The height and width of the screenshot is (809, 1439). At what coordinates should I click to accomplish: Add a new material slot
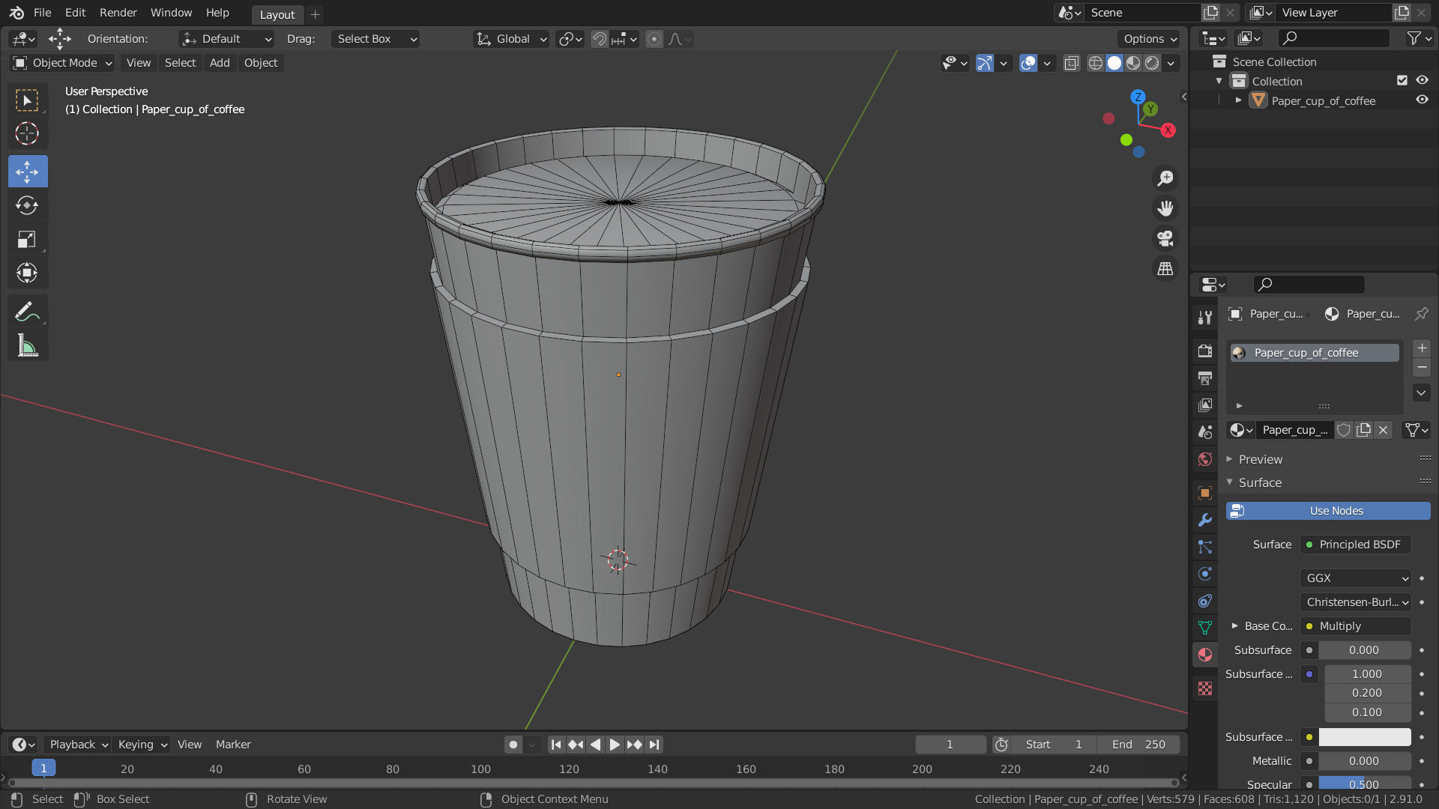pos(1422,348)
